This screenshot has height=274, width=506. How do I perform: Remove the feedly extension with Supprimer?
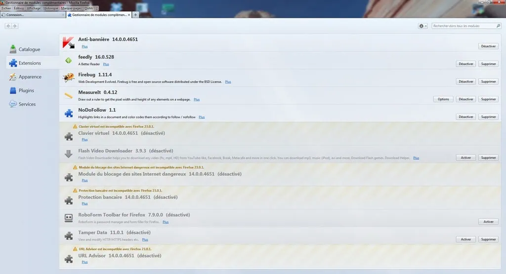click(x=488, y=64)
